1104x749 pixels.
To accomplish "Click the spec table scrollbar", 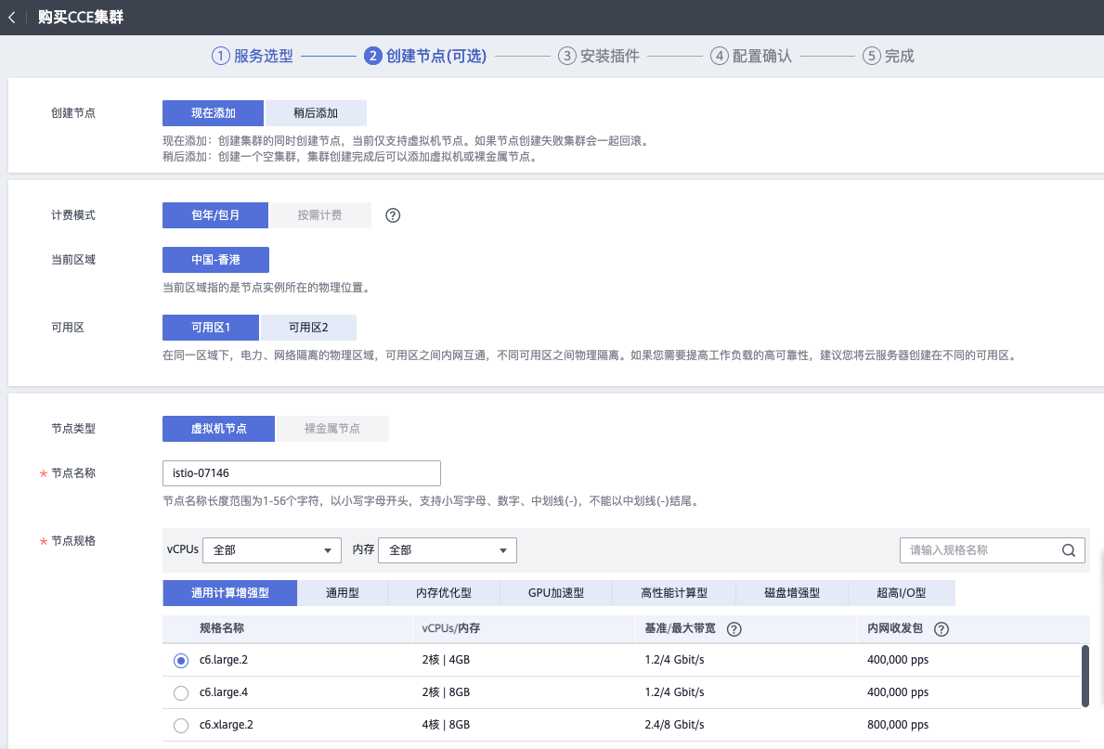I will point(1085,675).
